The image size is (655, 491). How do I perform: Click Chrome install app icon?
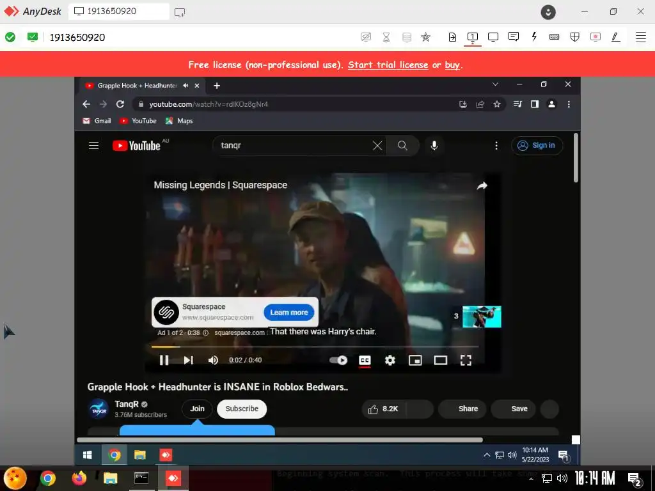pos(463,104)
